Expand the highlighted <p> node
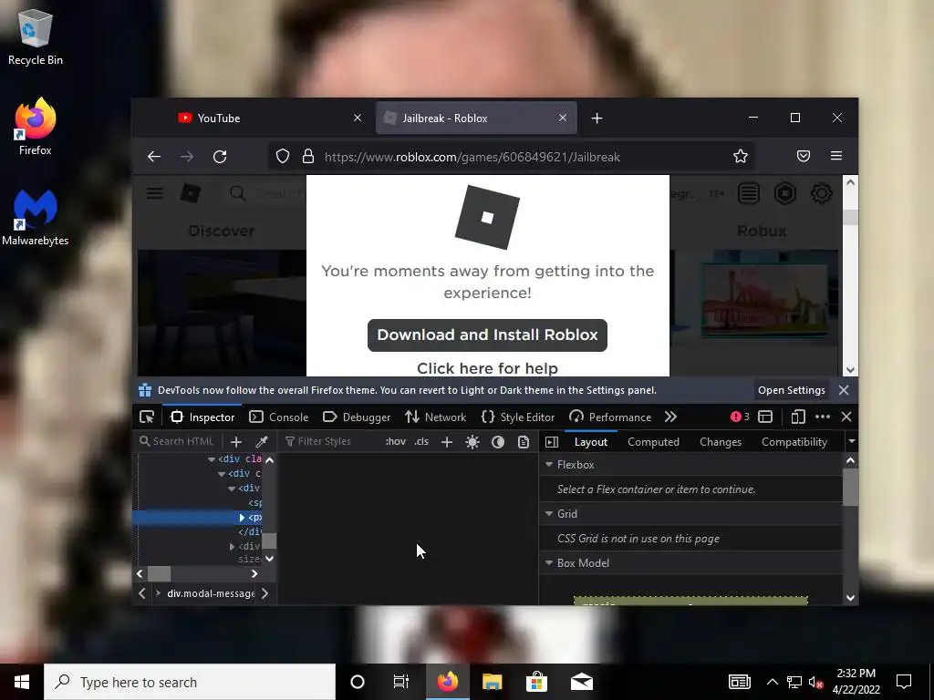This screenshot has width=934, height=700. [x=242, y=518]
